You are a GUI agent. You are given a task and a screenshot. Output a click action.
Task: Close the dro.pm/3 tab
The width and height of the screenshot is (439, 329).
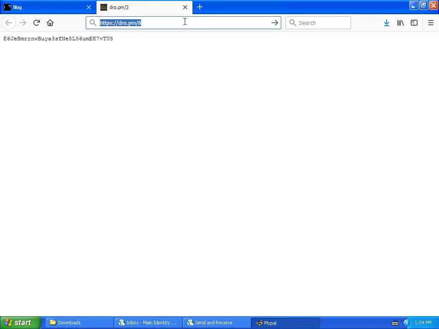[185, 7]
